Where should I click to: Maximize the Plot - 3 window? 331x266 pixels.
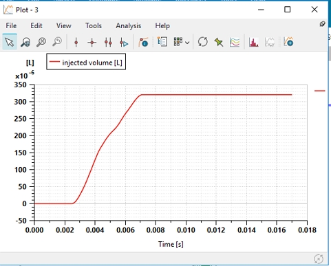(288, 10)
